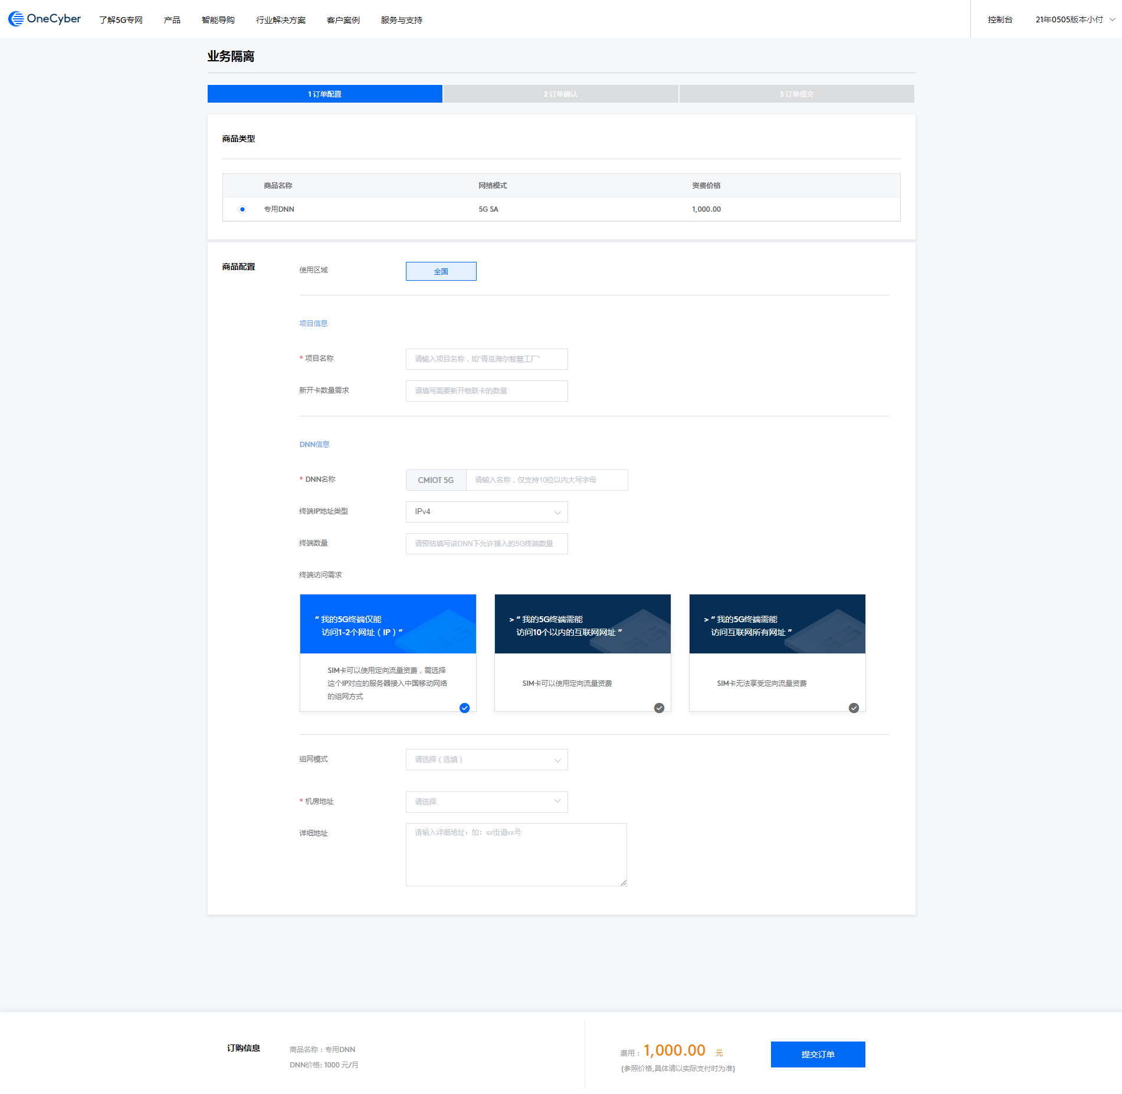Focus the DNN名称 text input

pyautogui.click(x=546, y=480)
